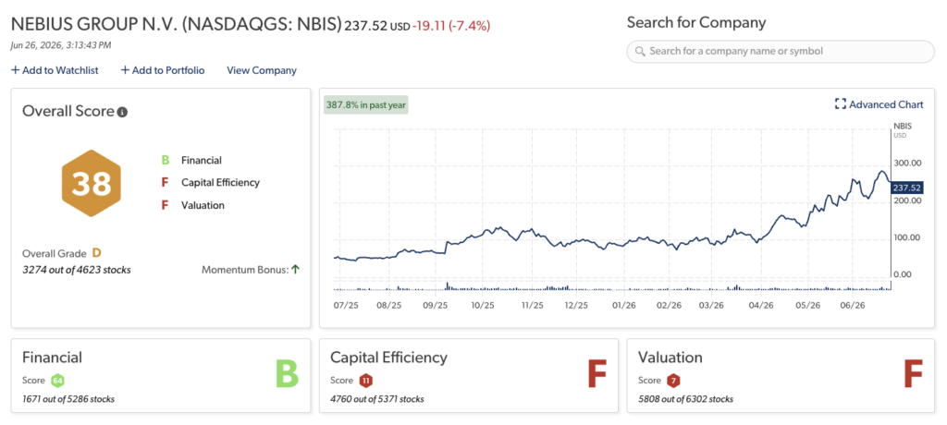Viewport: 947px width, 425px height.
Task: Click the NEBIUS GROUP N.V. company title
Action: click(177, 25)
